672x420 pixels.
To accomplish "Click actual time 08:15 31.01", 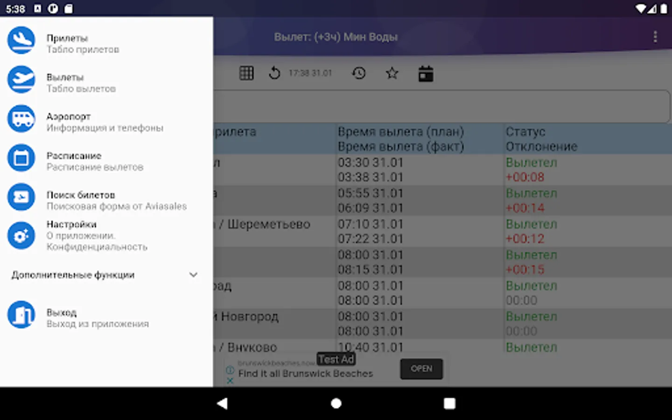I will (x=371, y=270).
